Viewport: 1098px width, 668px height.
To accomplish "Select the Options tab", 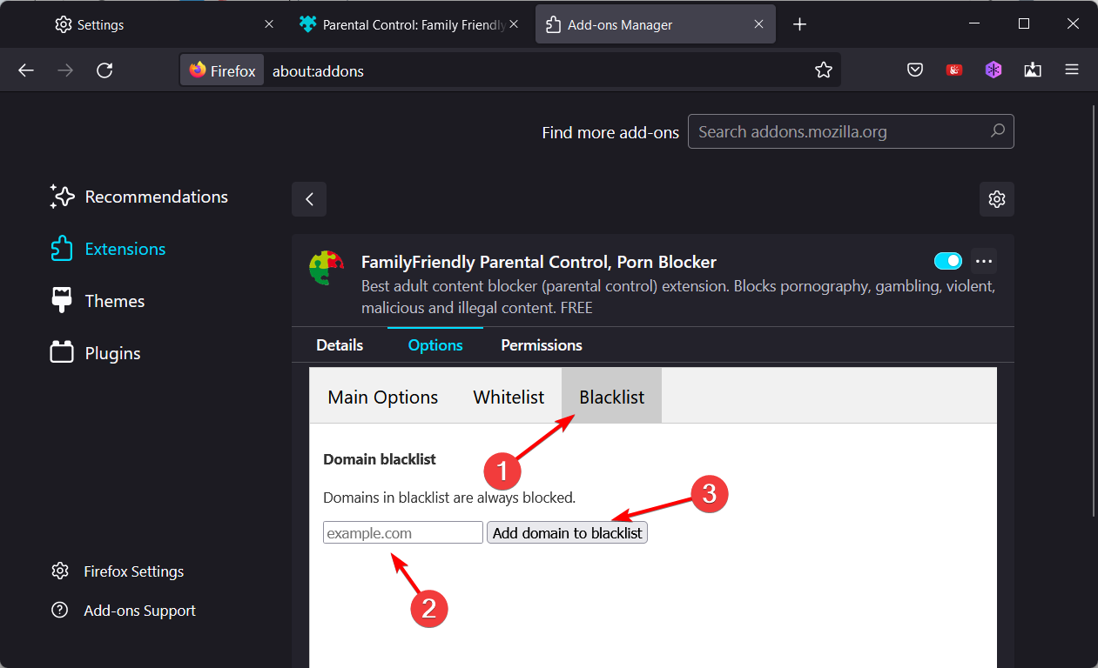I will [435, 345].
